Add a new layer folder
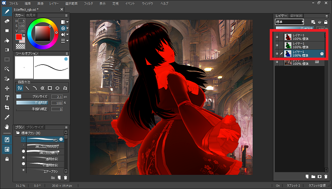Screen dimensions: 332x189 (x=313, y=177)
